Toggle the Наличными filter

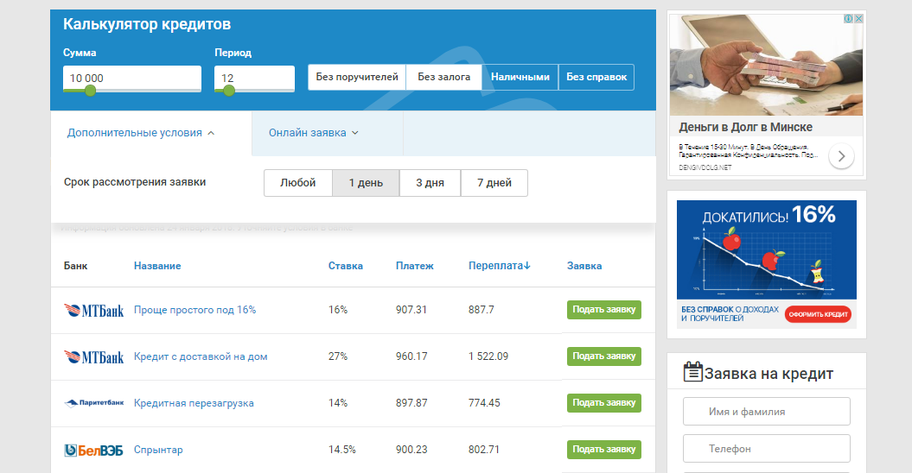click(x=520, y=78)
